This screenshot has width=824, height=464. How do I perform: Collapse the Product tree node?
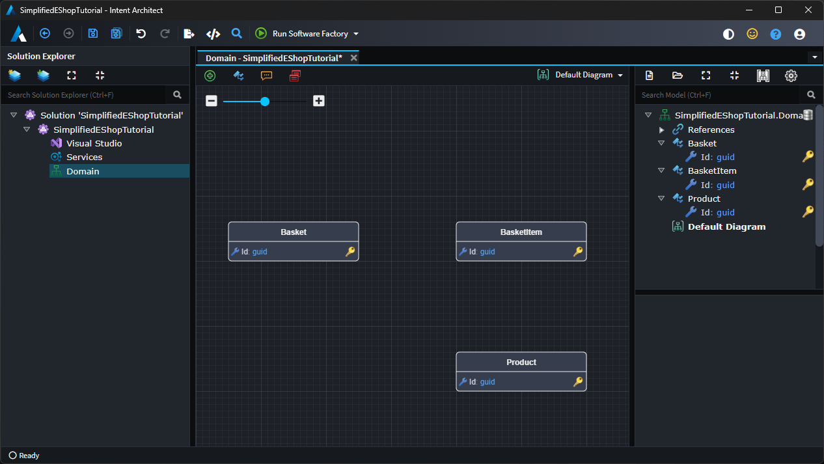(x=661, y=198)
